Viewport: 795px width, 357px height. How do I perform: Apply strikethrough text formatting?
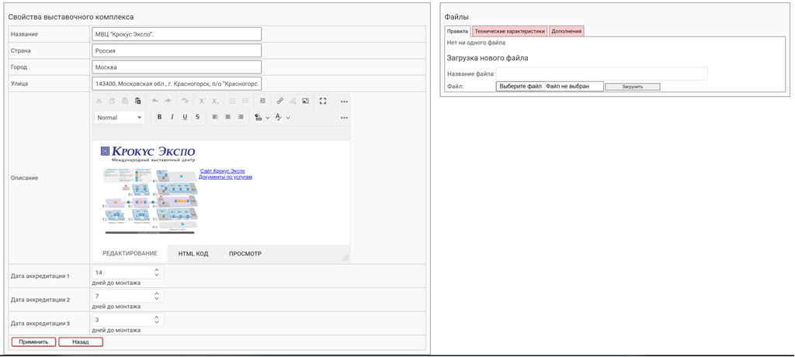click(x=197, y=118)
